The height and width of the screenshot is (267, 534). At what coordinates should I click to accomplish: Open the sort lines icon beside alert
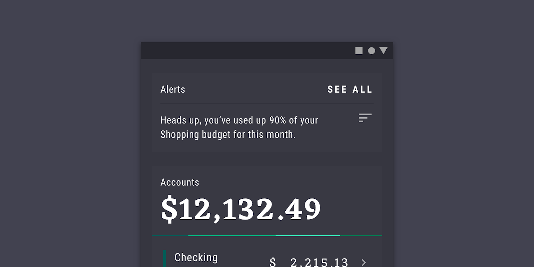365,118
